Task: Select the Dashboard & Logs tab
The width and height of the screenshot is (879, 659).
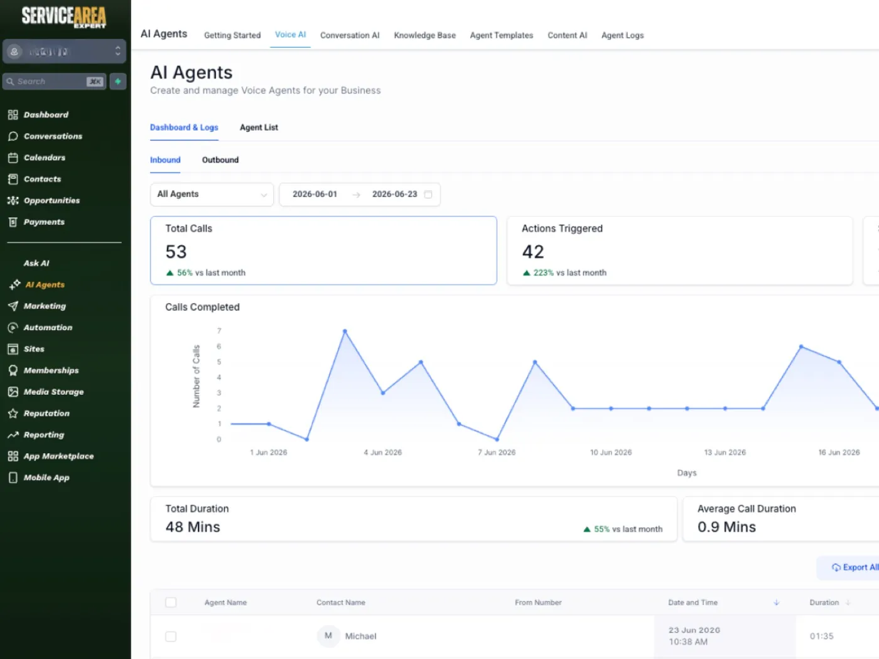Action: [184, 127]
